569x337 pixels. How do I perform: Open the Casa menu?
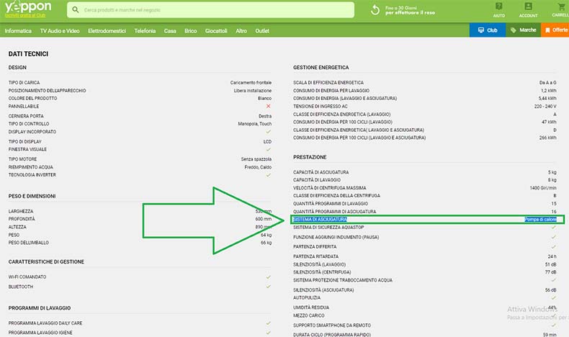click(x=170, y=31)
